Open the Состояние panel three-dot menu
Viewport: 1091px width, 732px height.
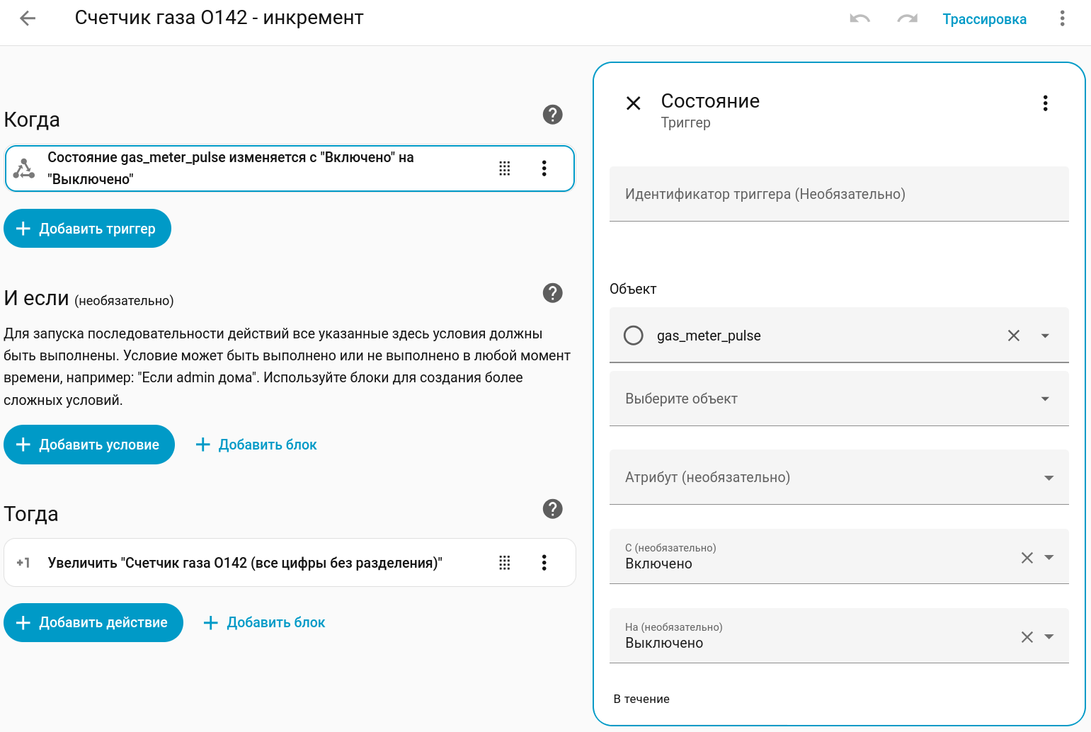click(1045, 103)
